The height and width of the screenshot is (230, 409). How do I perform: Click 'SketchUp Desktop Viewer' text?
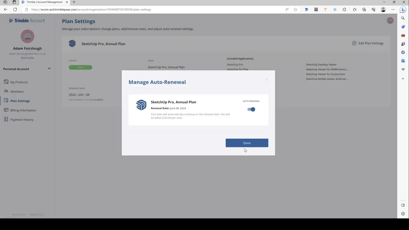pos(321,65)
